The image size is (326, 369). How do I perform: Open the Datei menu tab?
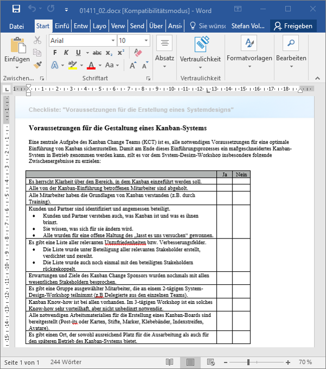[x=17, y=26]
